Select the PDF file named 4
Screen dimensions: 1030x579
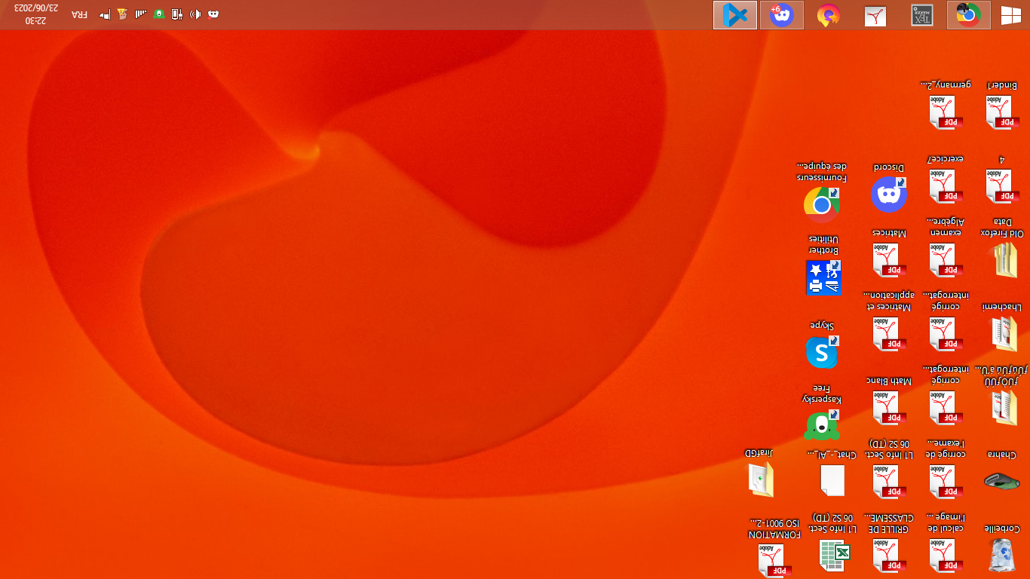(x=1003, y=179)
